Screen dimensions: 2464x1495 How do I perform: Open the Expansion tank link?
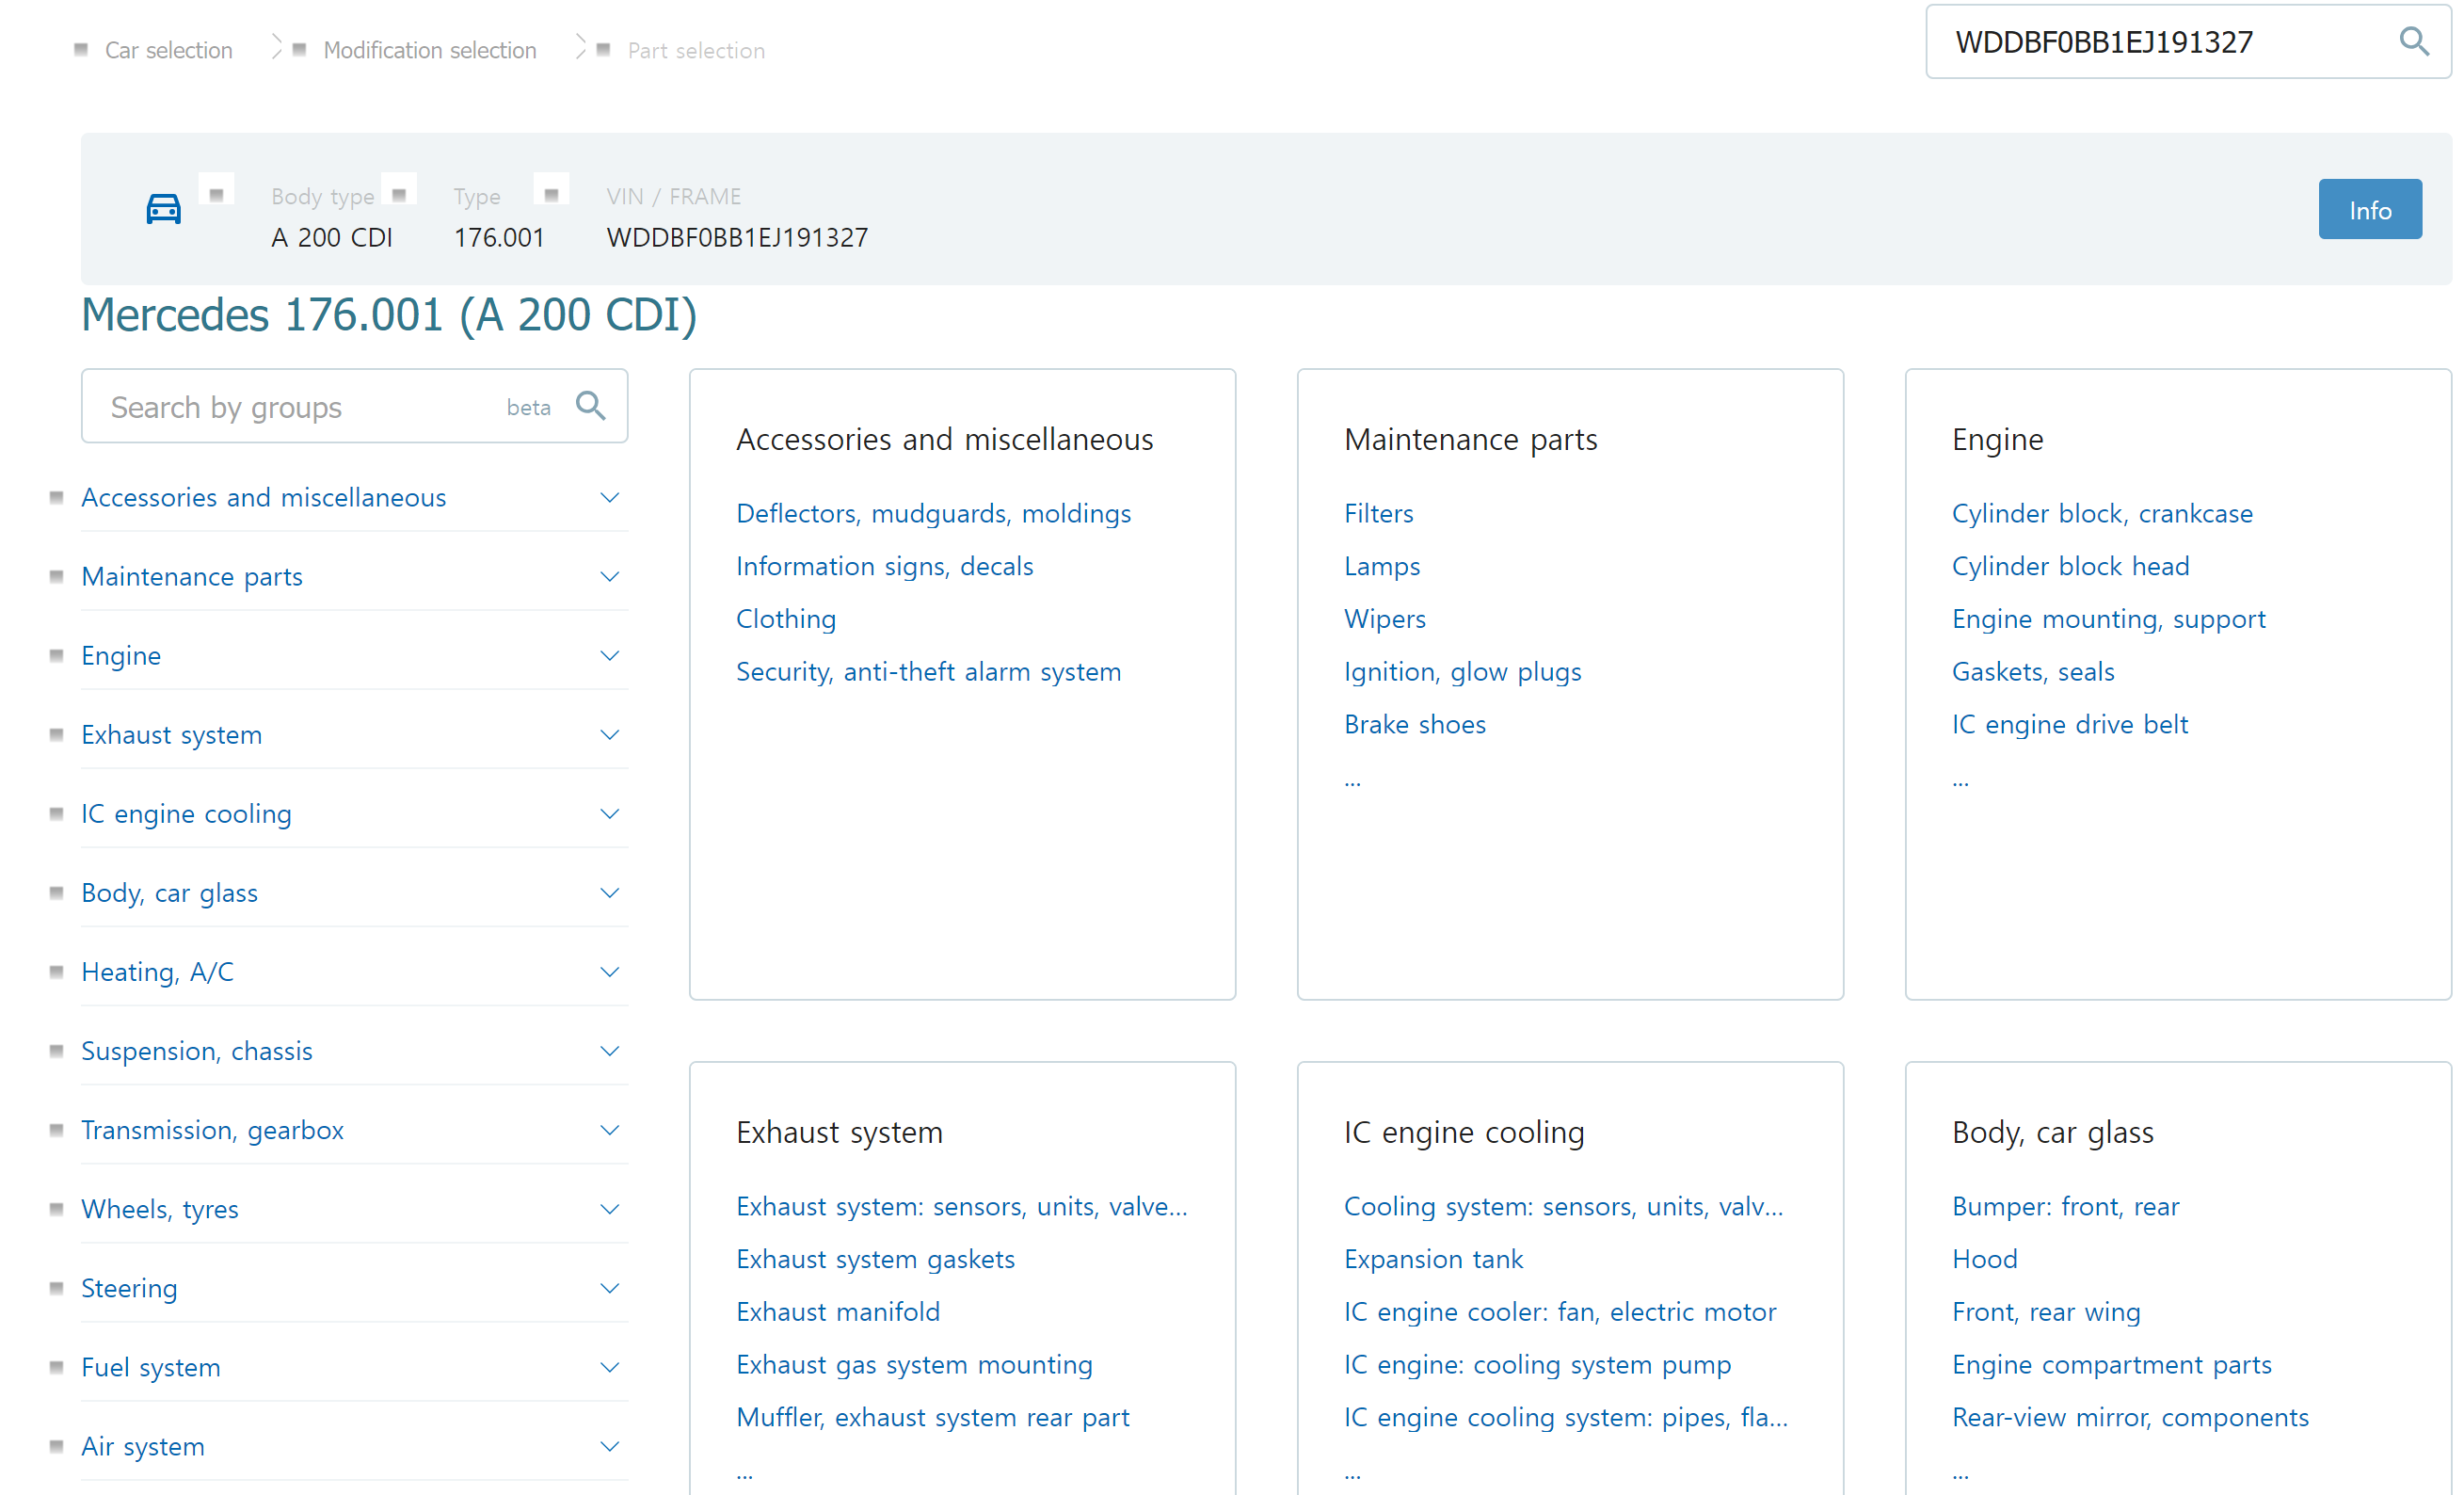(1432, 1259)
